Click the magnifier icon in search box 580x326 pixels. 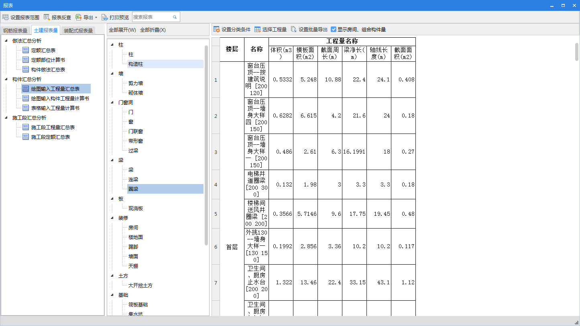175,17
